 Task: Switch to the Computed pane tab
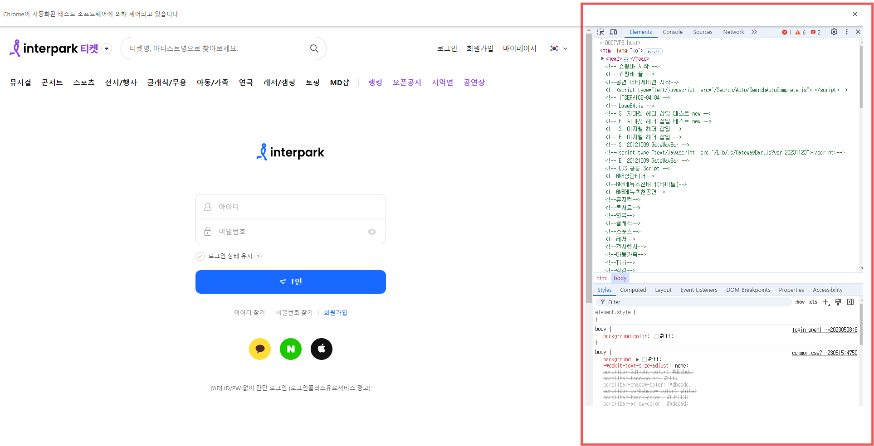[633, 290]
